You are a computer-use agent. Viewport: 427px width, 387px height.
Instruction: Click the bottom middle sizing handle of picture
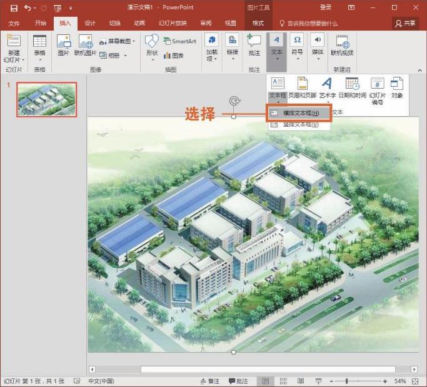233,352
